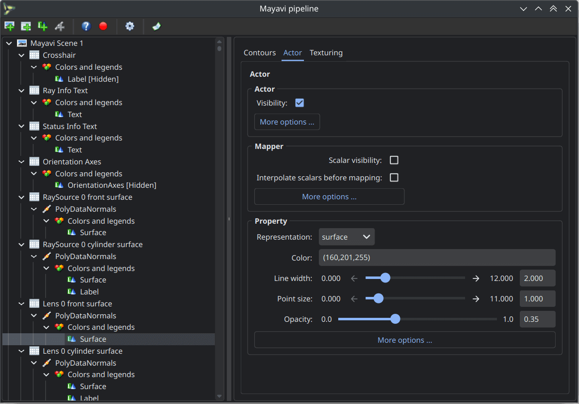Click the RaySource 0 cylinder surface source icon
The width and height of the screenshot is (579, 404).
point(34,245)
